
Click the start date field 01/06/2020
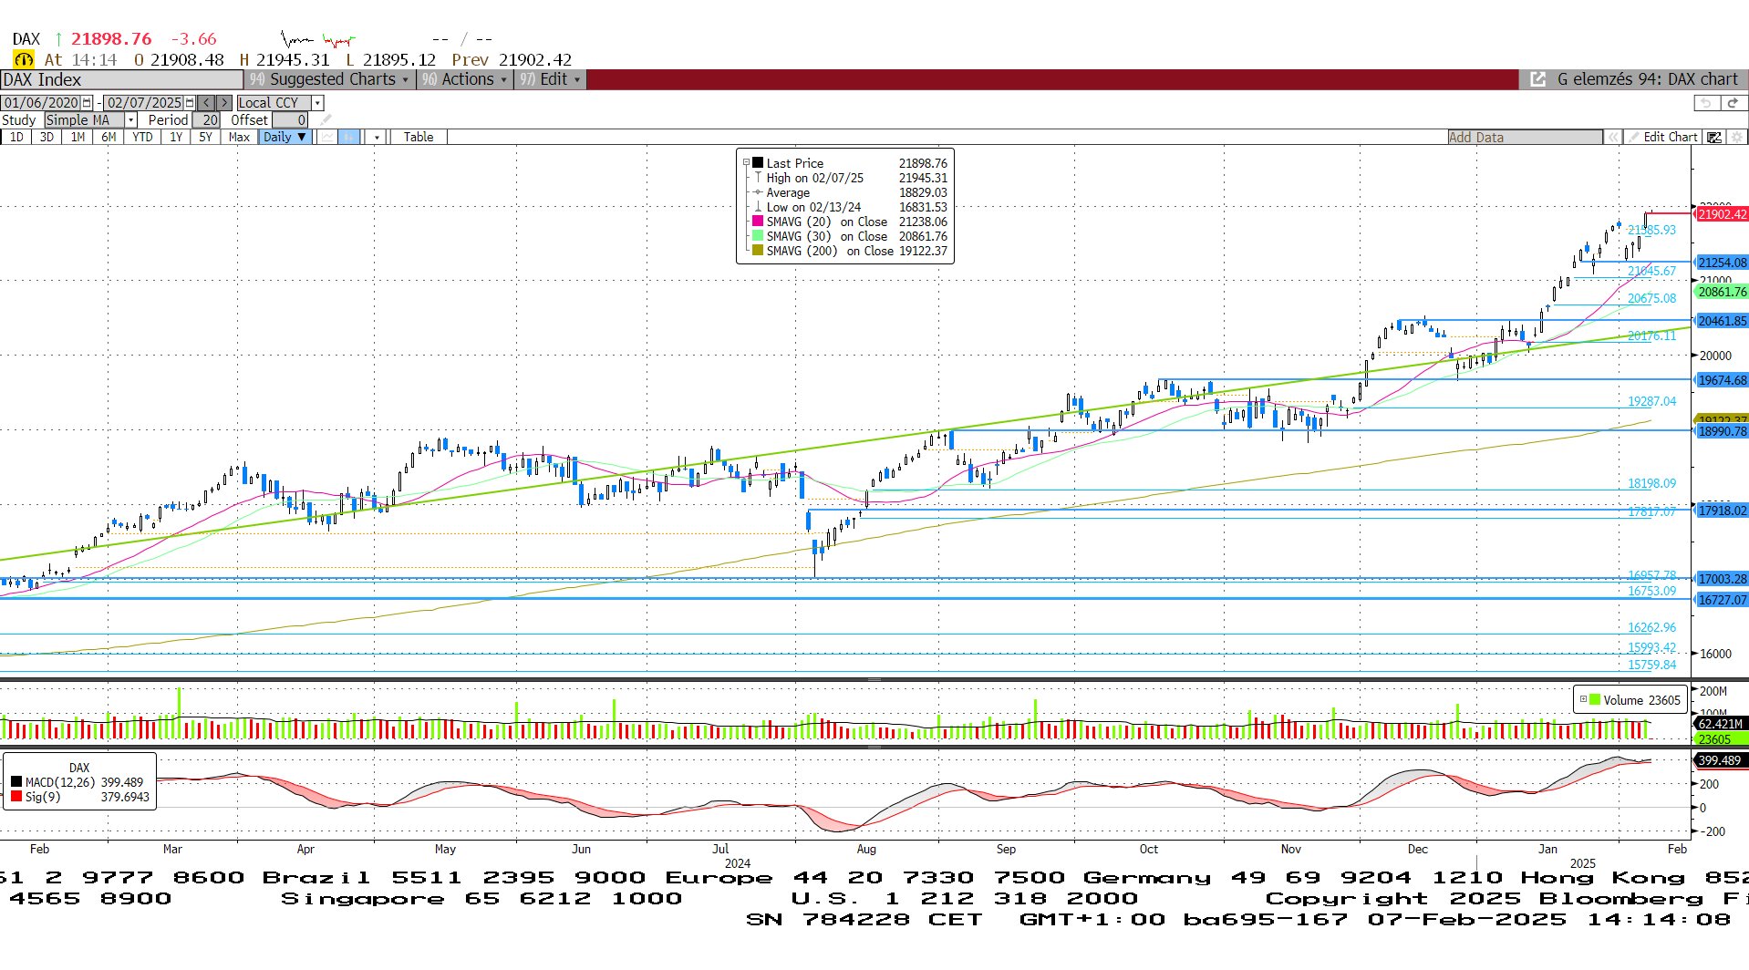(x=41, y=103)
